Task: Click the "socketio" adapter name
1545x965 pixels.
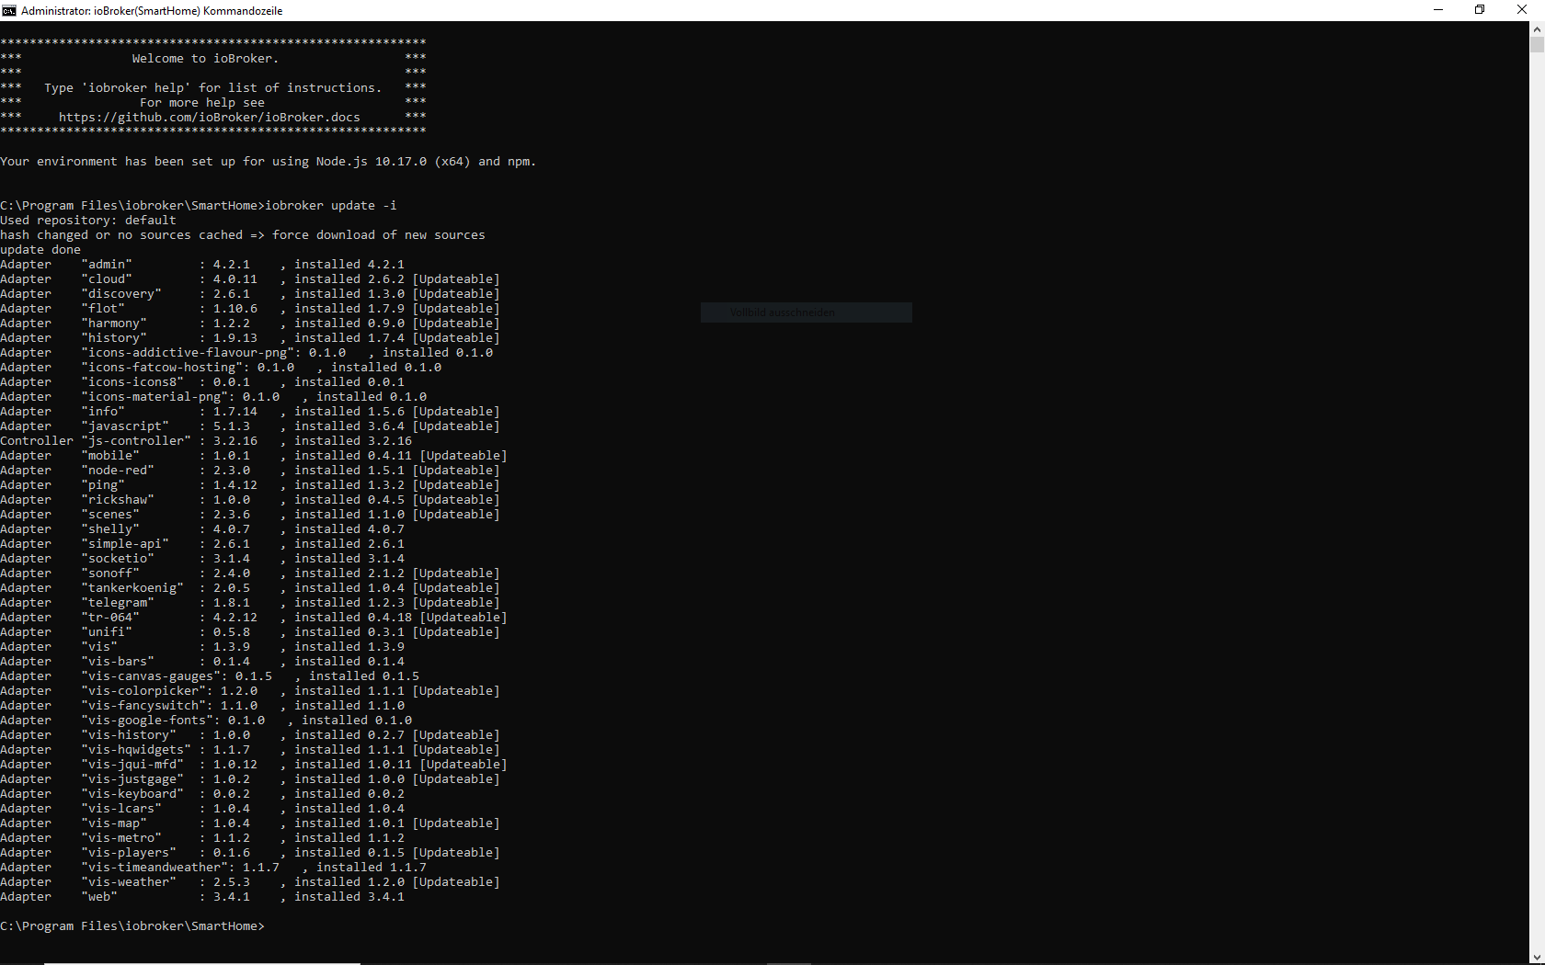Action: click(x=118, y=559)
